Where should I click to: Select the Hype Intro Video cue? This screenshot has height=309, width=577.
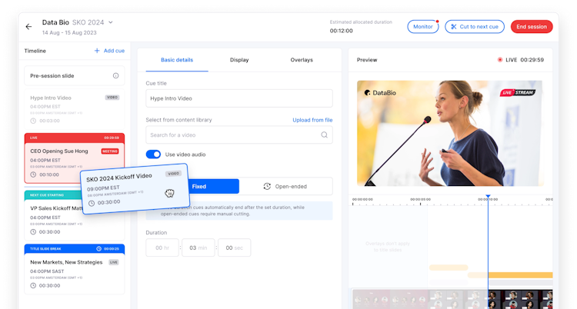tap(75, 109)
